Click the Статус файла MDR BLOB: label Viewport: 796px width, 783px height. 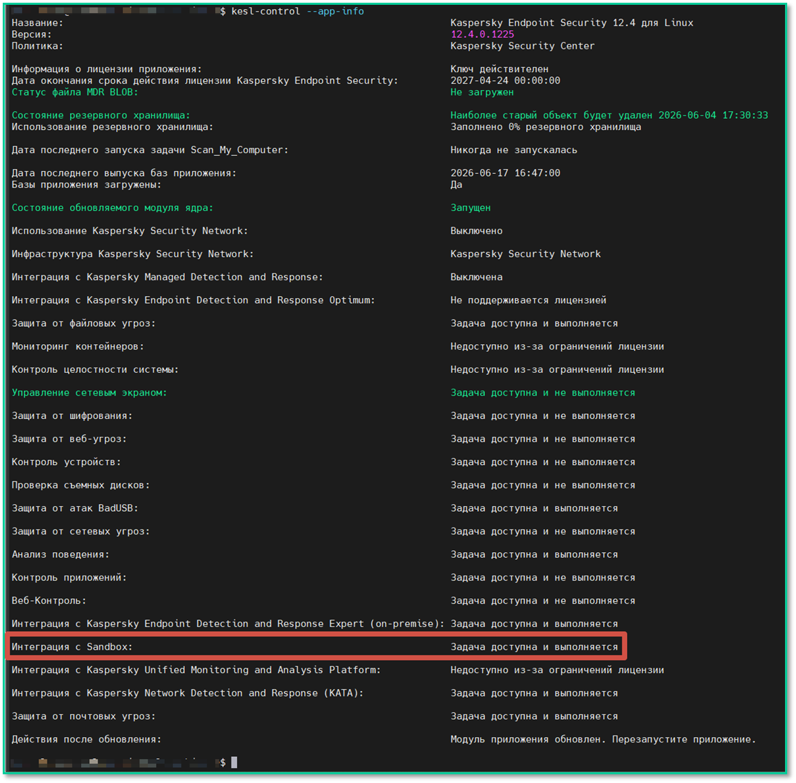point(75,93)
